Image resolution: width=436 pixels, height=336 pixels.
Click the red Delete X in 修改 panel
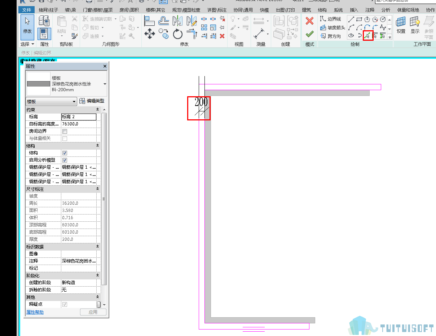coord(222,36)
